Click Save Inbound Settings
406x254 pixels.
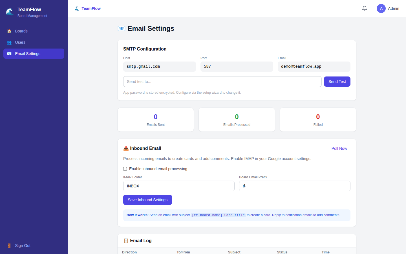pyautogui.click(x=147, y=200)
